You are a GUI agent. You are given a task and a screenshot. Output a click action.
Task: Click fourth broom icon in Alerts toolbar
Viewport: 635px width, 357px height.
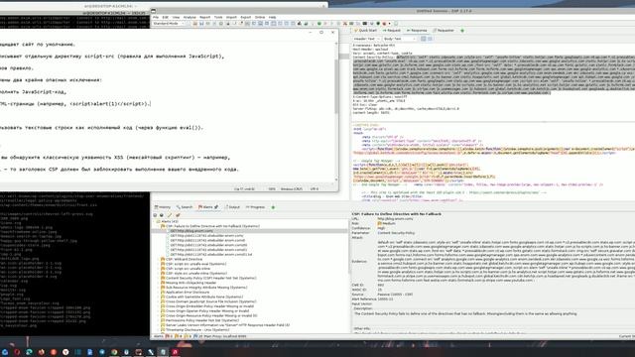click(x=178, y=215)
